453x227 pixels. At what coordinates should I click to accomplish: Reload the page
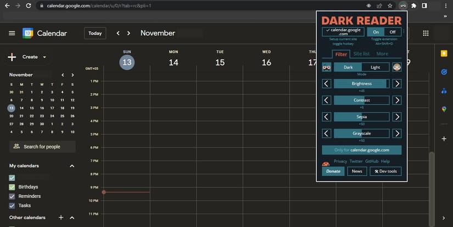pyautogui.click(x=29, y=6)
